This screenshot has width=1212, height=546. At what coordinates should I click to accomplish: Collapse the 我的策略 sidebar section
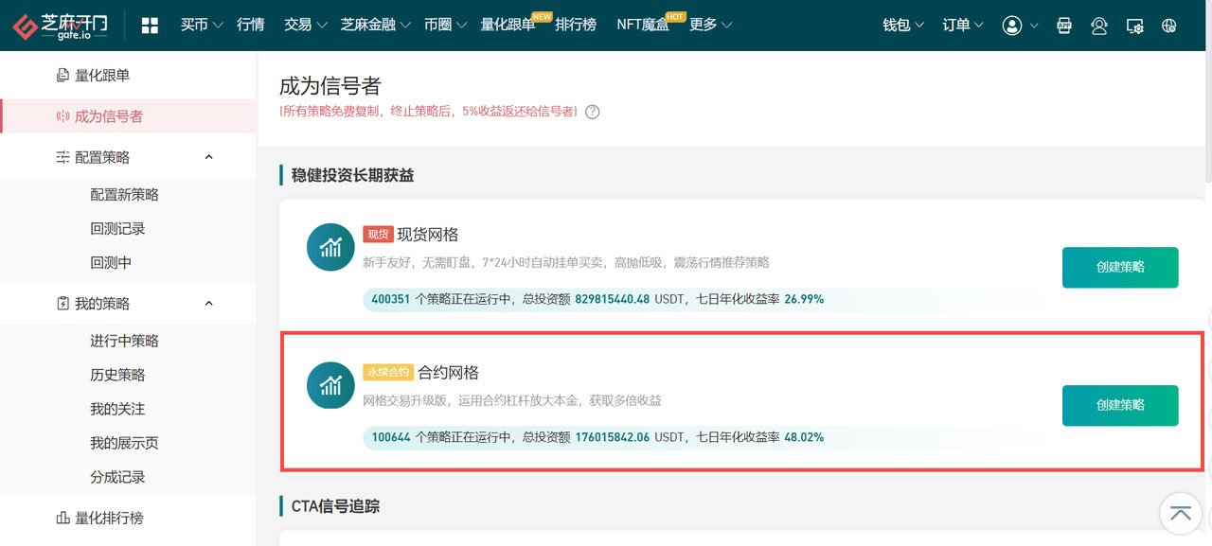[x=209, y=304]
